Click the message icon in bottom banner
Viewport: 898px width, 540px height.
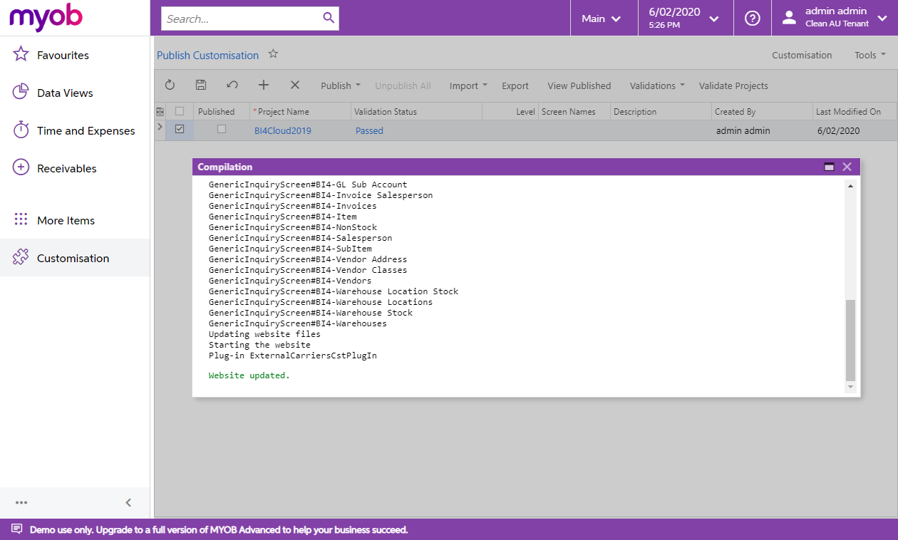tap(17, 529)
